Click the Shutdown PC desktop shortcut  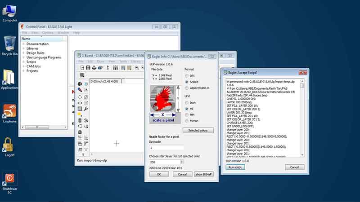click(9, 183)
